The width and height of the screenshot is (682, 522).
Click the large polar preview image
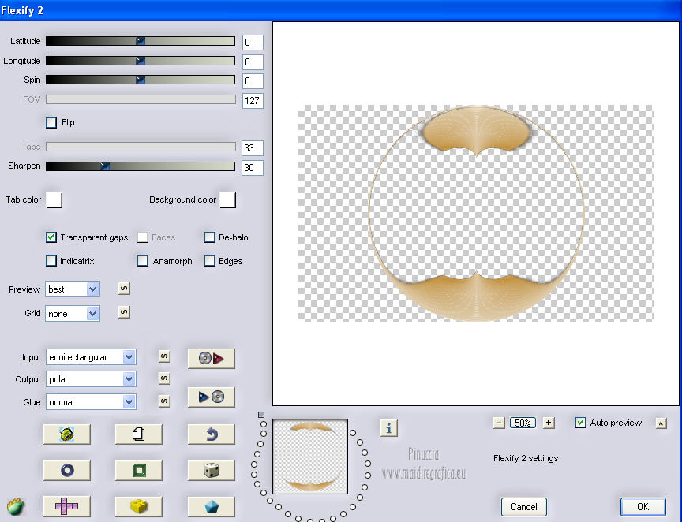pos(476,214)
